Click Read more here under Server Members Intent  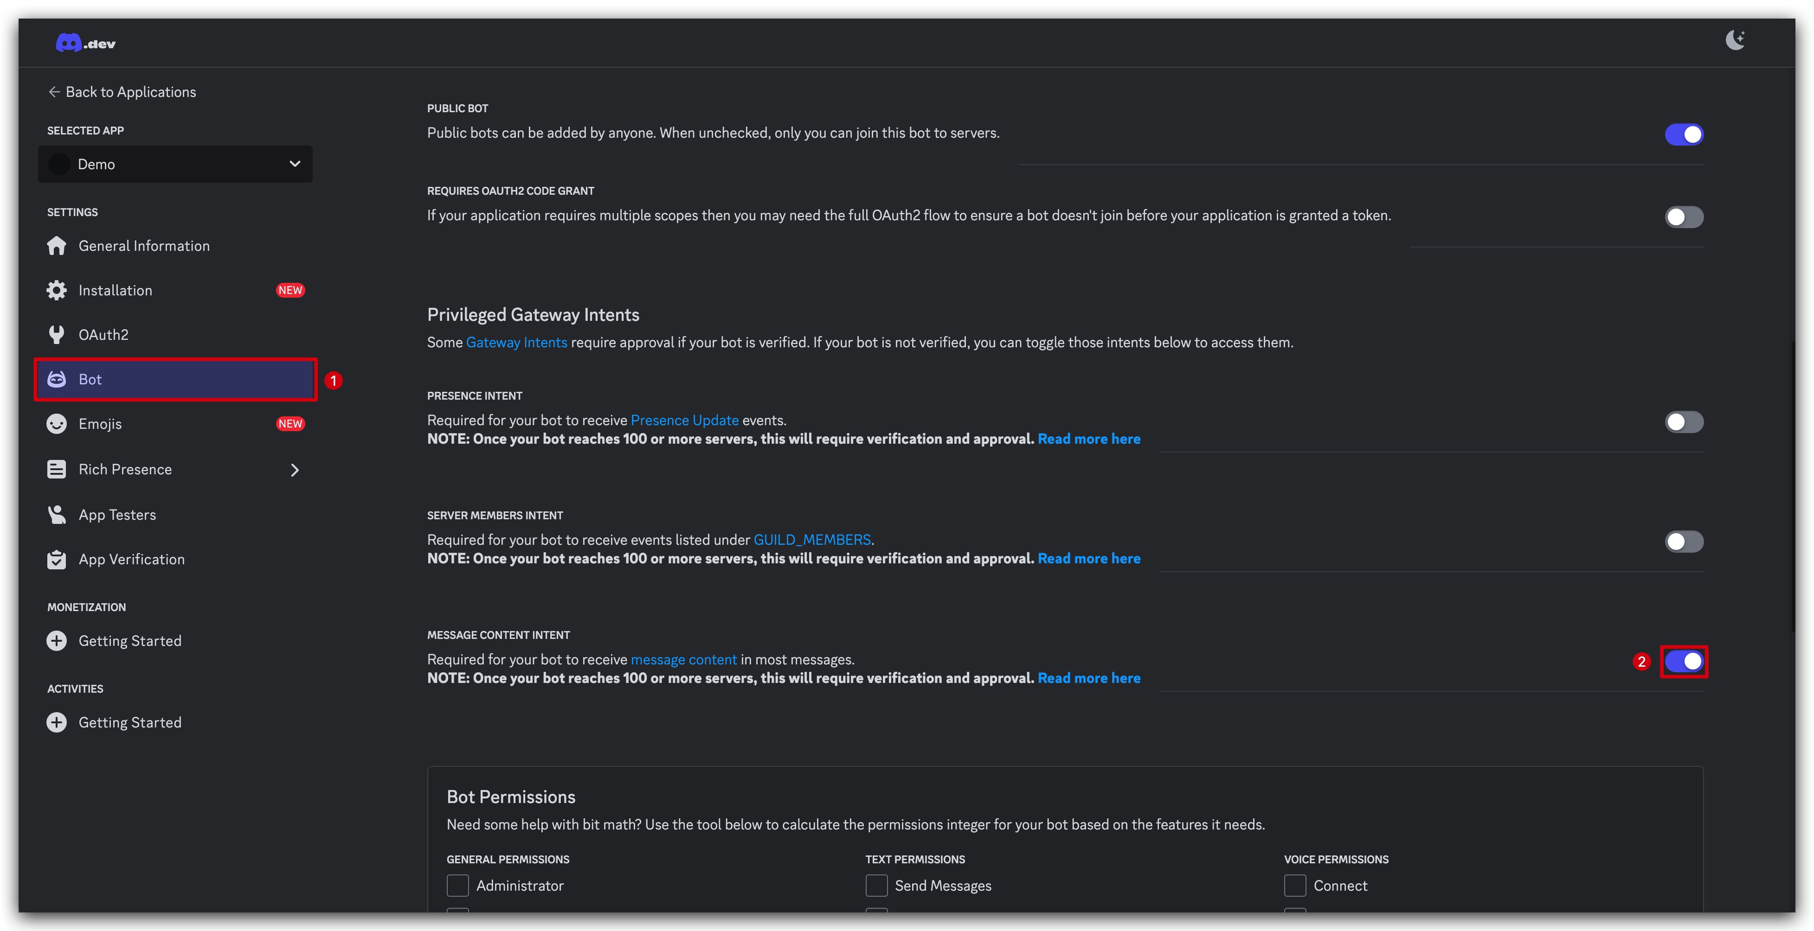coord(1089,558)
